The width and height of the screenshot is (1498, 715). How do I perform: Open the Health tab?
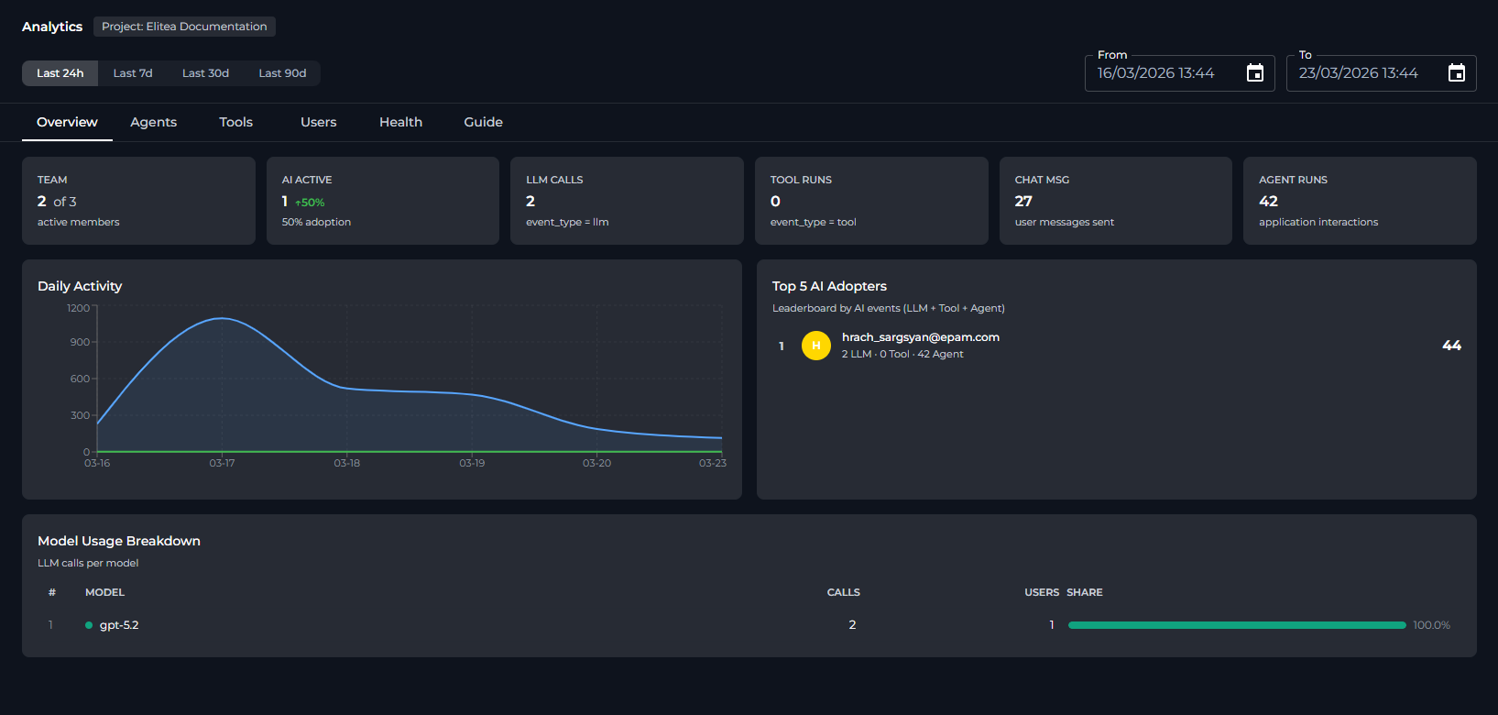coord(400,122)
